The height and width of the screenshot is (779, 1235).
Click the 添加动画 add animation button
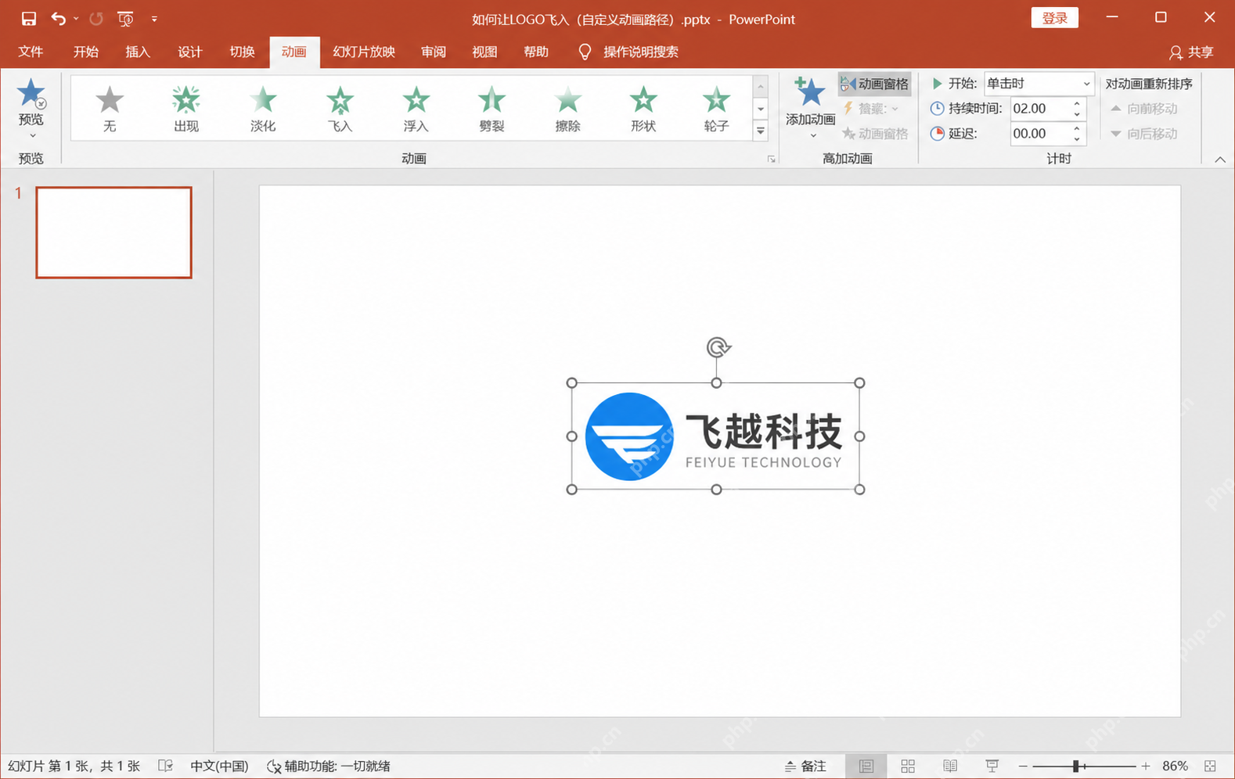pyautogui.click(x=811, y=107)
